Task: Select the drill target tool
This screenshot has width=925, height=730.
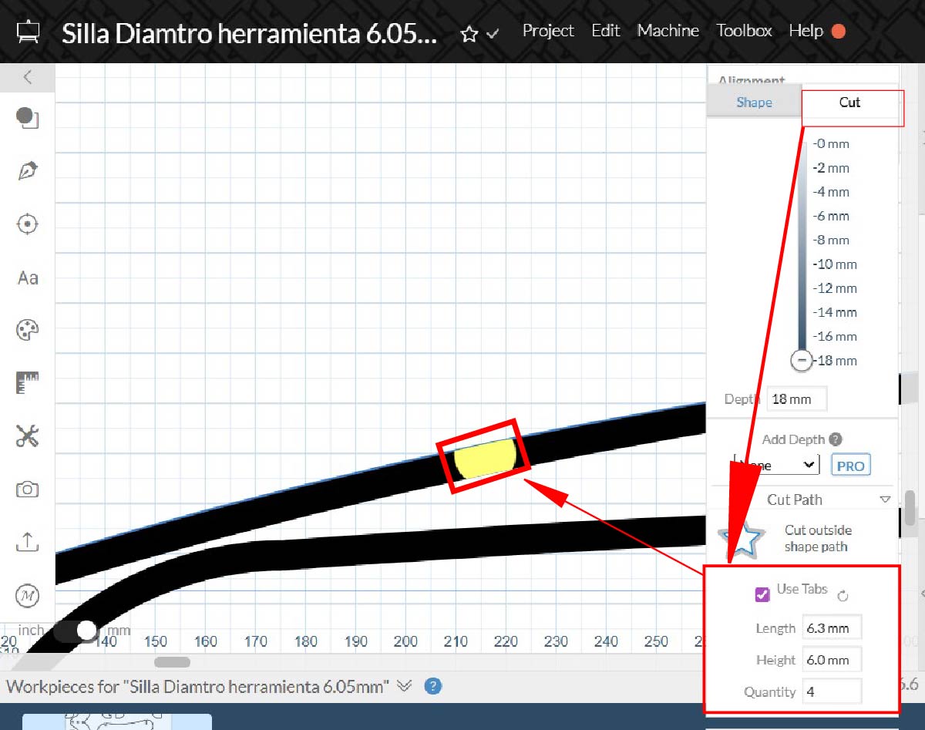Action: [x=28, y=224]
